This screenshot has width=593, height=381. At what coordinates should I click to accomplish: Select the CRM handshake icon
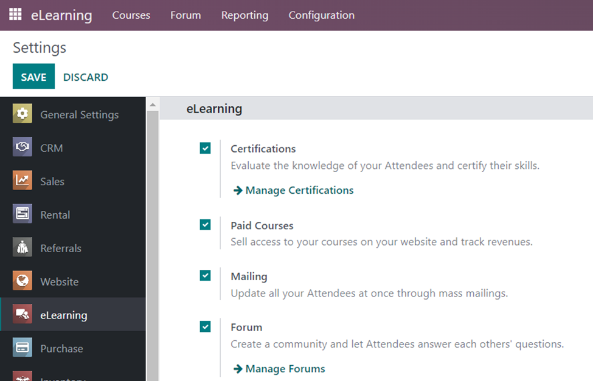click(x=23, y=148)
